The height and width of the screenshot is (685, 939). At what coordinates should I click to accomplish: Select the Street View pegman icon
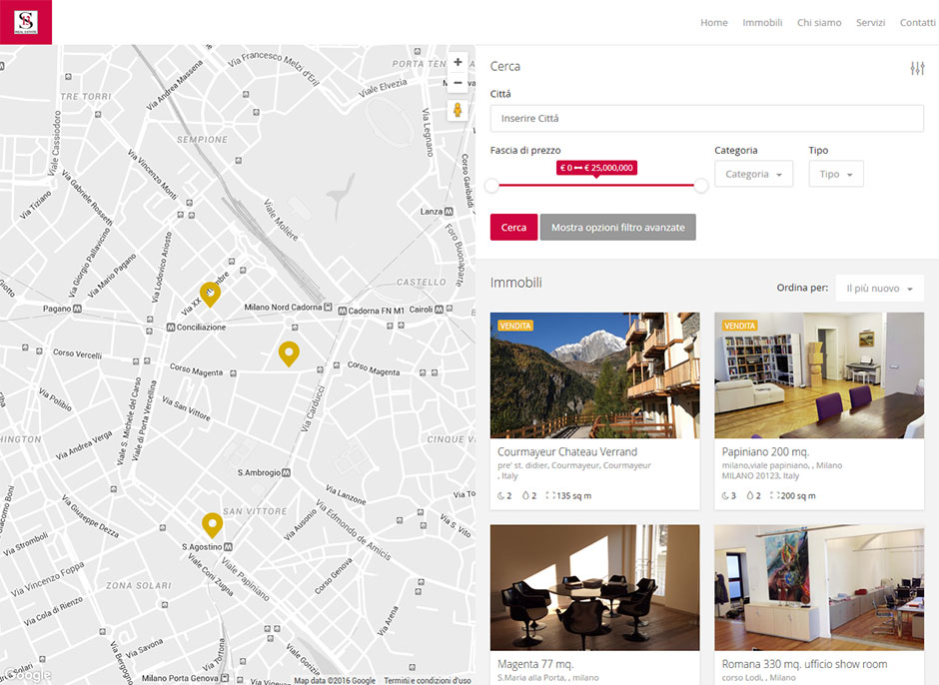point(458,110)
